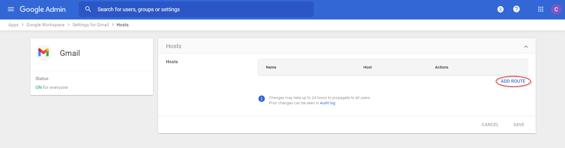Click the Status label in Gmail card
Viewport: 565px width, 148px height.
[42, 79]
